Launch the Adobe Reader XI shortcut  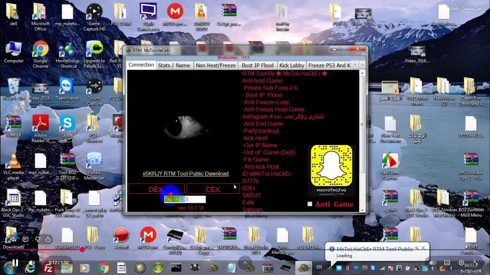click(x=40, y=129)
